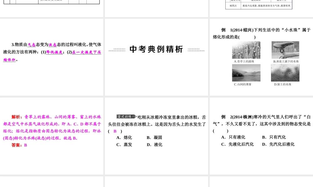Choose option A. 熔化 in 变式训练1

(x=124, y=137)
